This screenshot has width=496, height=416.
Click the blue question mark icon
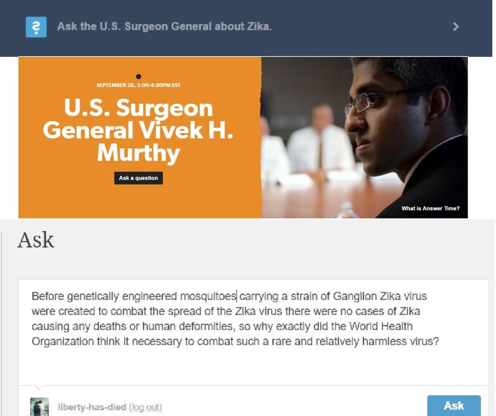tap(36, 27)
